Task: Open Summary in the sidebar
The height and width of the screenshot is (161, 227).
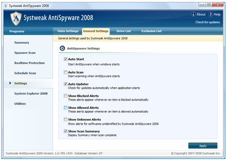Action: (x=22, y=42)
